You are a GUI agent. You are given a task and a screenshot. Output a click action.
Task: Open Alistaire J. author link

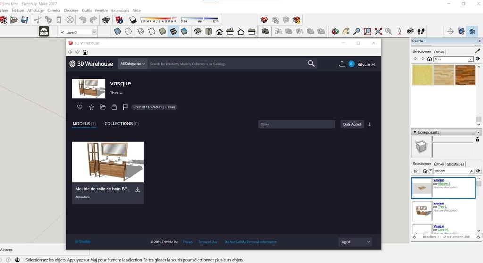(x=444, y=184)
